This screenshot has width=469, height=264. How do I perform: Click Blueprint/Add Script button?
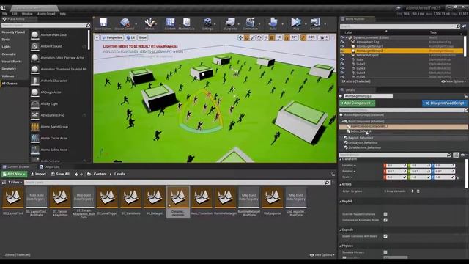[x=445, y=103]
